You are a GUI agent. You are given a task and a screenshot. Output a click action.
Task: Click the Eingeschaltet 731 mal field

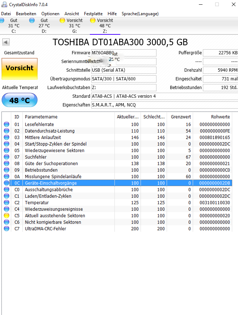(x=221, y=79)
